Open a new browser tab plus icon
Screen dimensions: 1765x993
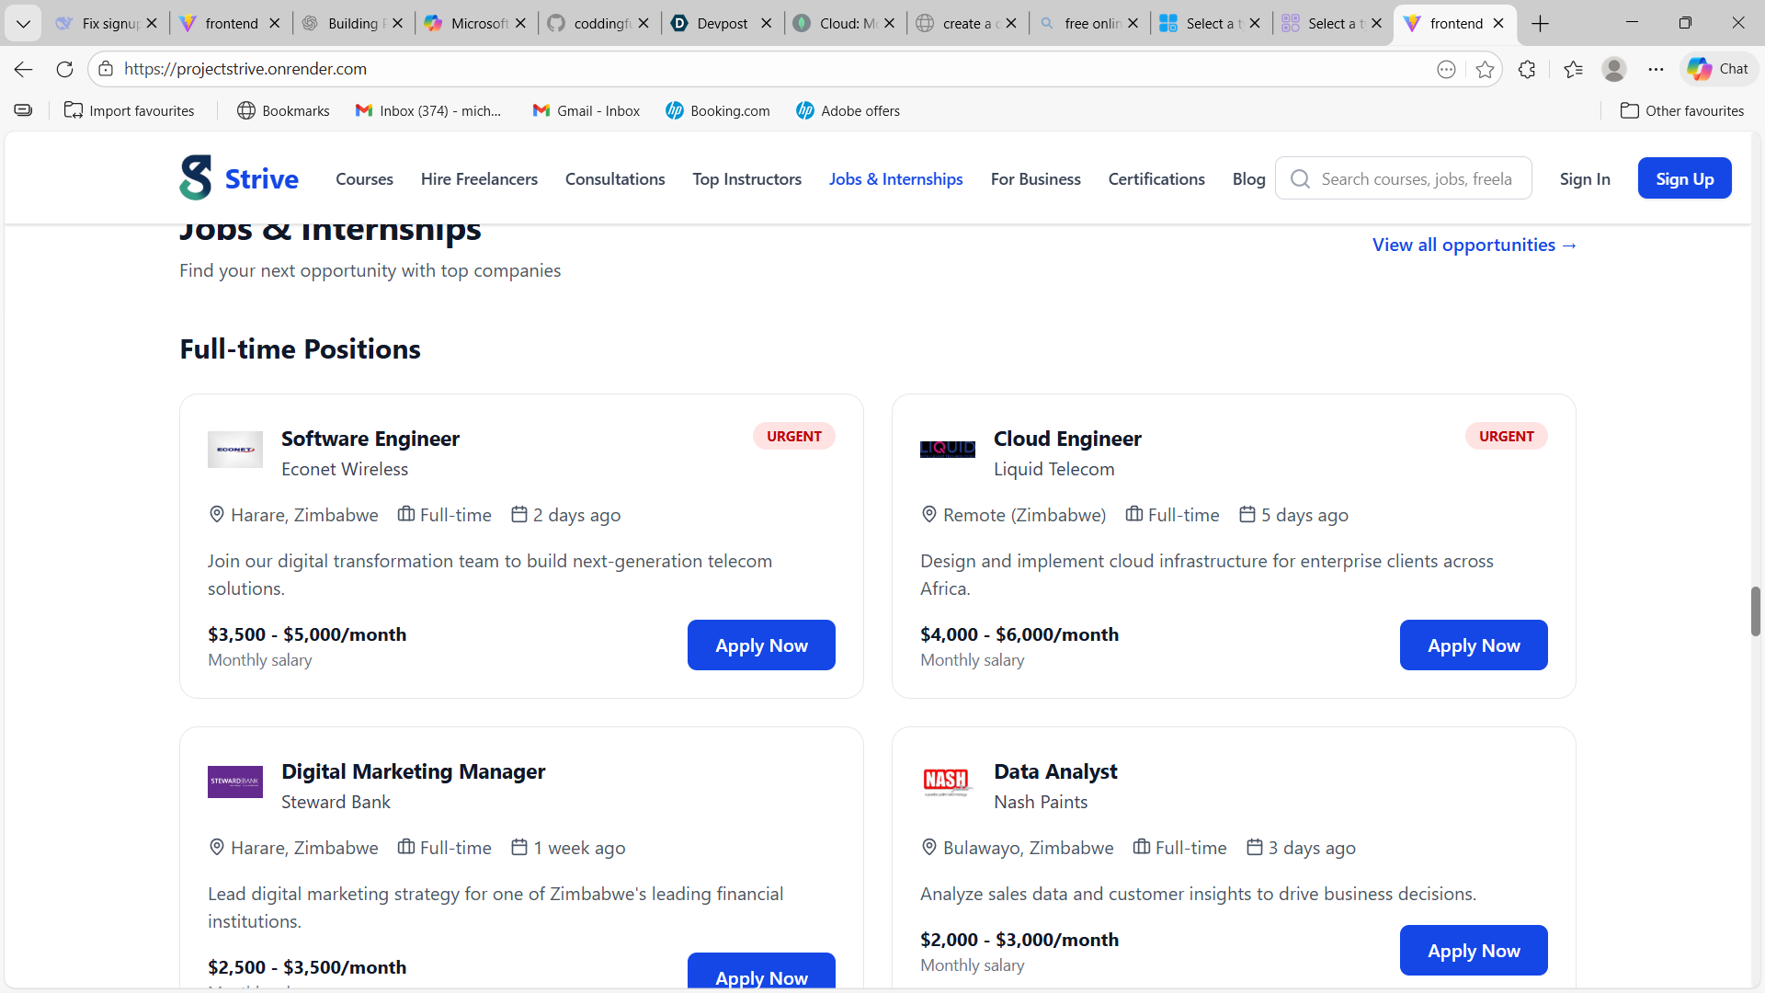1541,24
